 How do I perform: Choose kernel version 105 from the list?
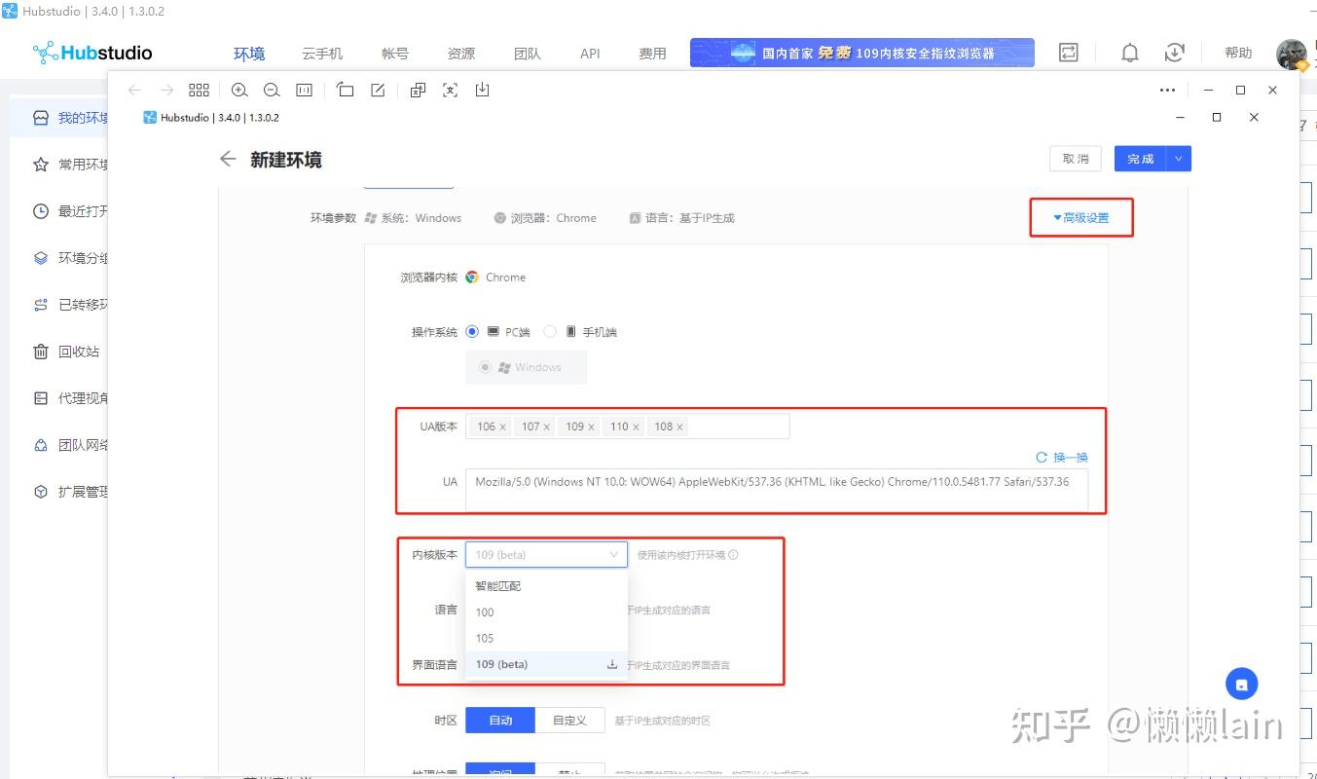[546, 639]
